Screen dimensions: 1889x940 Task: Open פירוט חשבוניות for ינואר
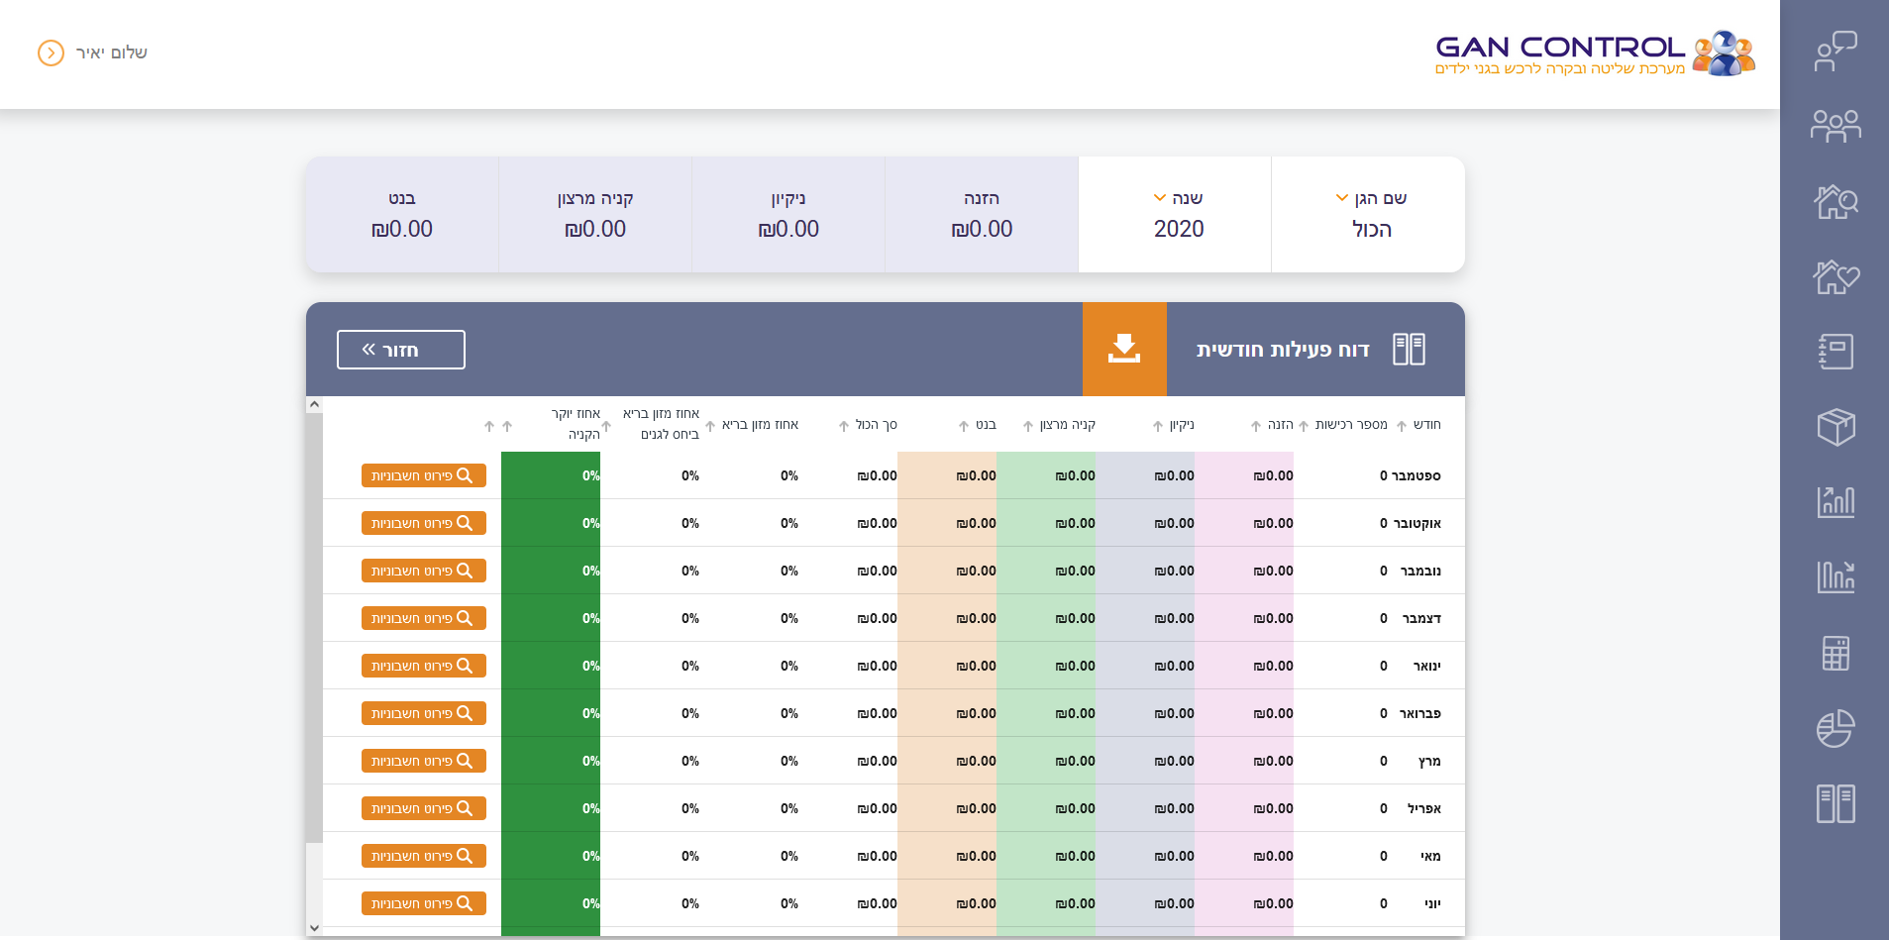click(x=424, y=666)
